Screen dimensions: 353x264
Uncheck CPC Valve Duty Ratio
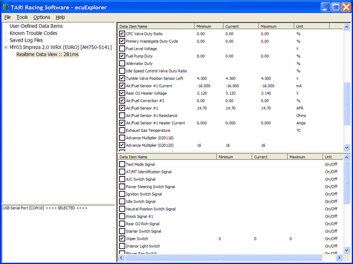point(122,34)
